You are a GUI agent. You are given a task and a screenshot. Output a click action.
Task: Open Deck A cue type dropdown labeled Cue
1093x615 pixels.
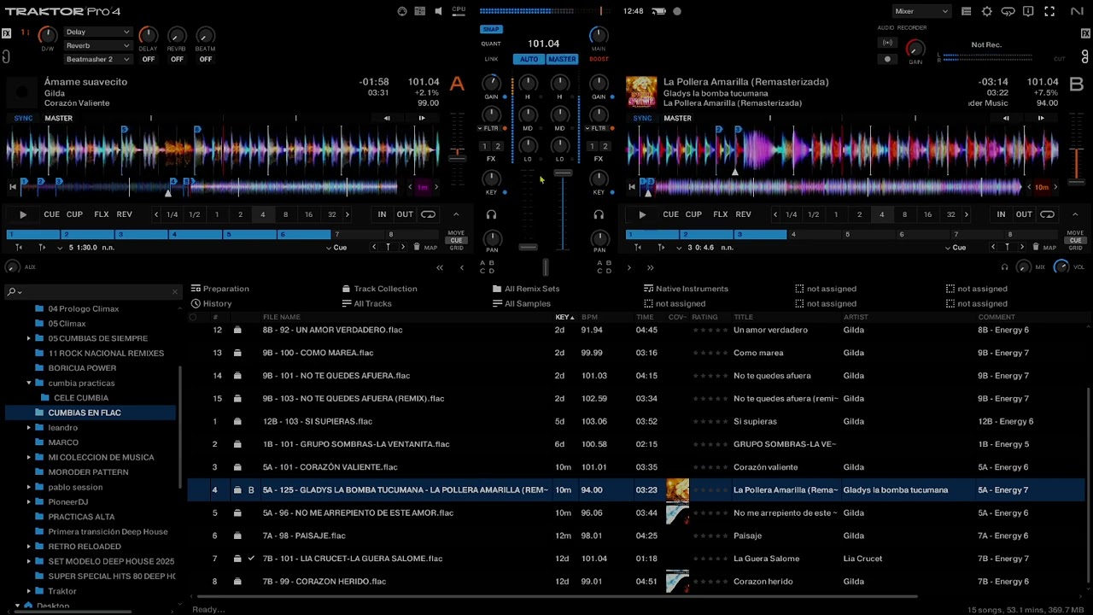tap(339, 248)
